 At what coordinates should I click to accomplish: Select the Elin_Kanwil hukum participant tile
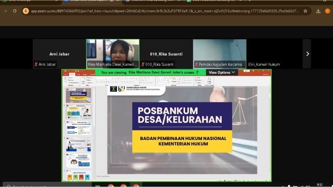tap(274, 54)
